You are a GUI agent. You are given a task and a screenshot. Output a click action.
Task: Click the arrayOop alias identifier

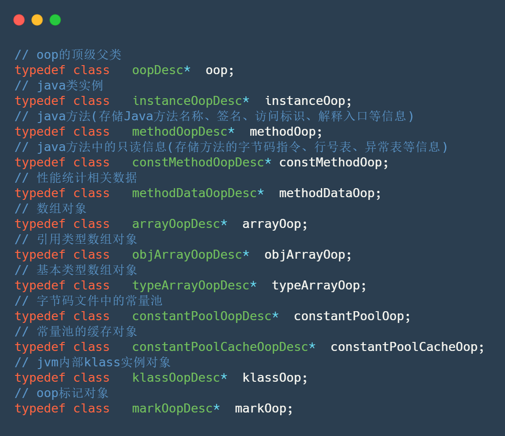(272, 224)
